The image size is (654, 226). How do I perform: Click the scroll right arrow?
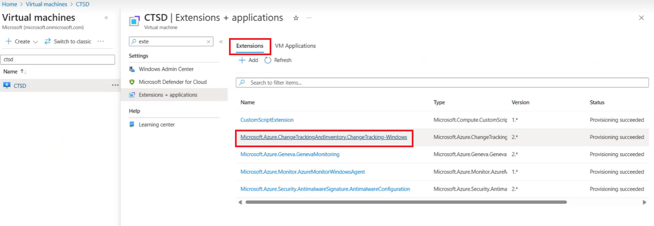645,202
